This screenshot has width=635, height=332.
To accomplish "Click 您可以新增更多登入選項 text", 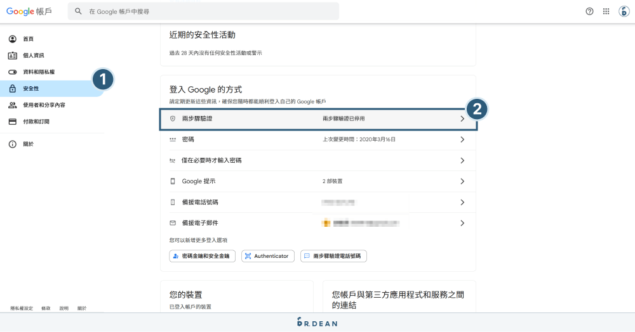I will 198,240.
